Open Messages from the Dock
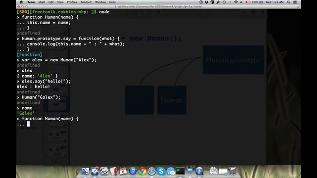The height and width of the screenshot is (178, 317). click(x=171, y=171)
